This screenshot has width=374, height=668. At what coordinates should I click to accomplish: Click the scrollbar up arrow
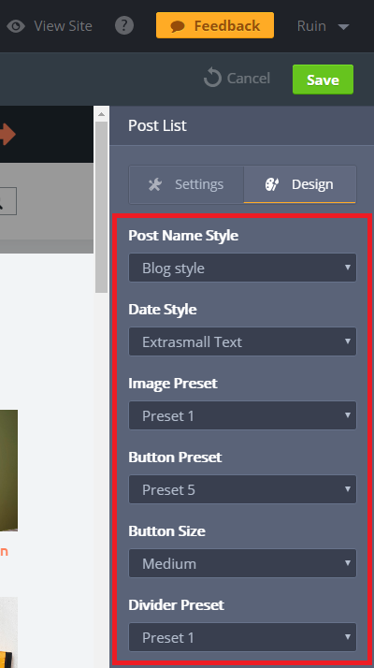[101, 114]
